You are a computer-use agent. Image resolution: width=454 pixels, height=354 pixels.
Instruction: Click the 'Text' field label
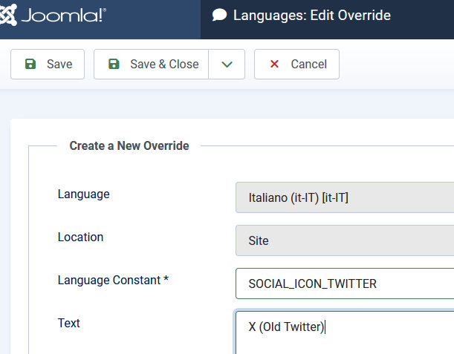(68, 324)
